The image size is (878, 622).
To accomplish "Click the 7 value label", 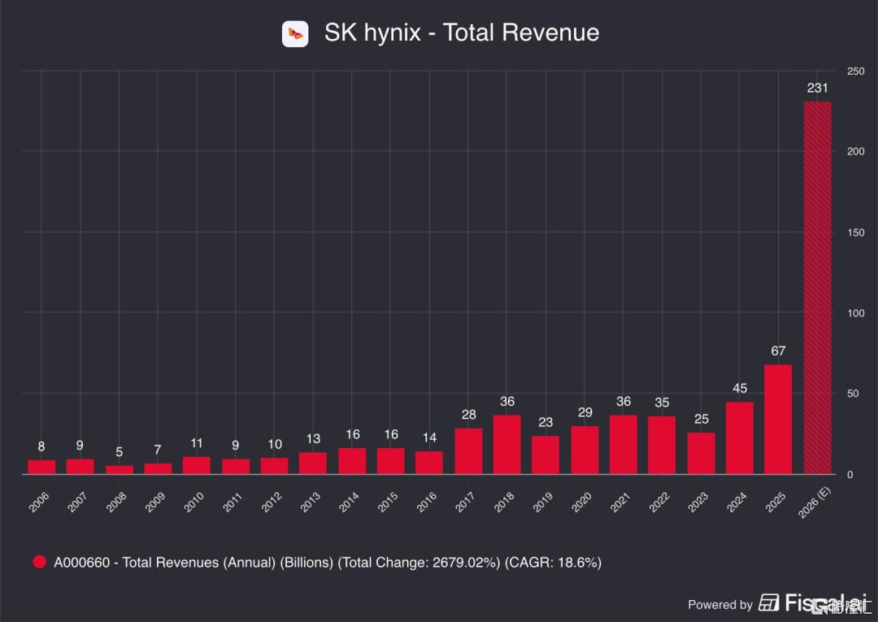I will point(158,450).
